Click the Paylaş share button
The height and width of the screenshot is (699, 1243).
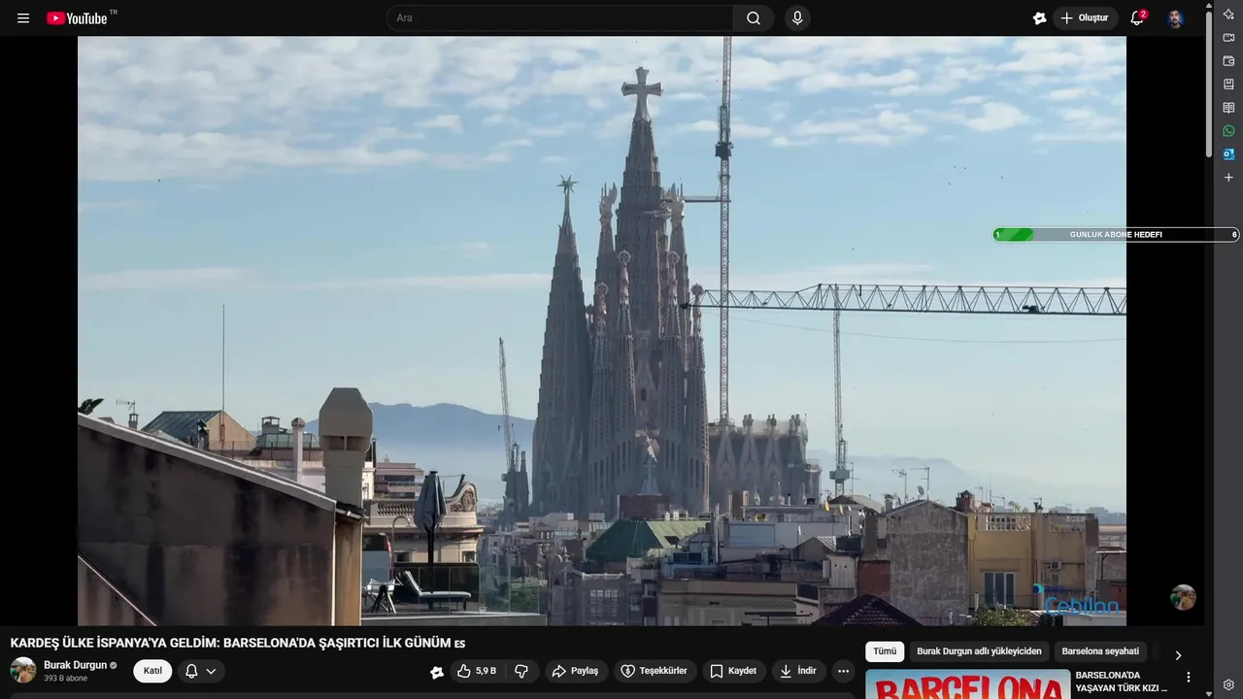[x=575, y=671]
